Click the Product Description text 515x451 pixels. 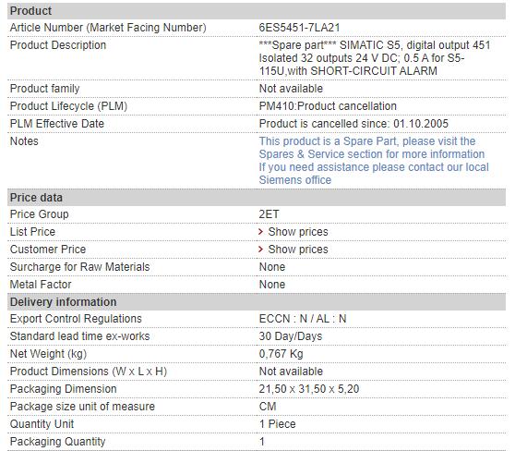pos(375,58)
